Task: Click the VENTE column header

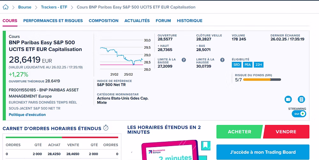Action: [x=73, y=145]
